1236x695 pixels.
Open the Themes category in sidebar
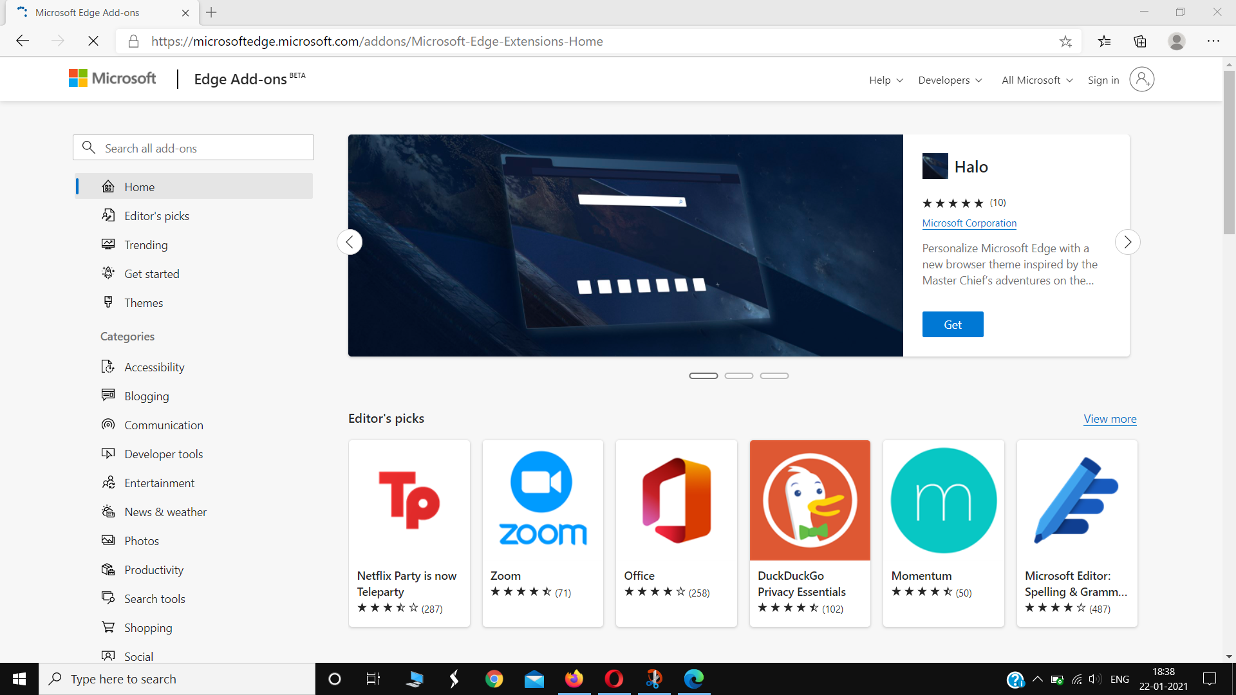click(x=144, y=302)
